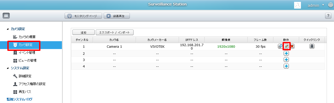334x103 pixels.
Task: Select イベント管理 in the sidebar
Action: (x=27, y=53)
